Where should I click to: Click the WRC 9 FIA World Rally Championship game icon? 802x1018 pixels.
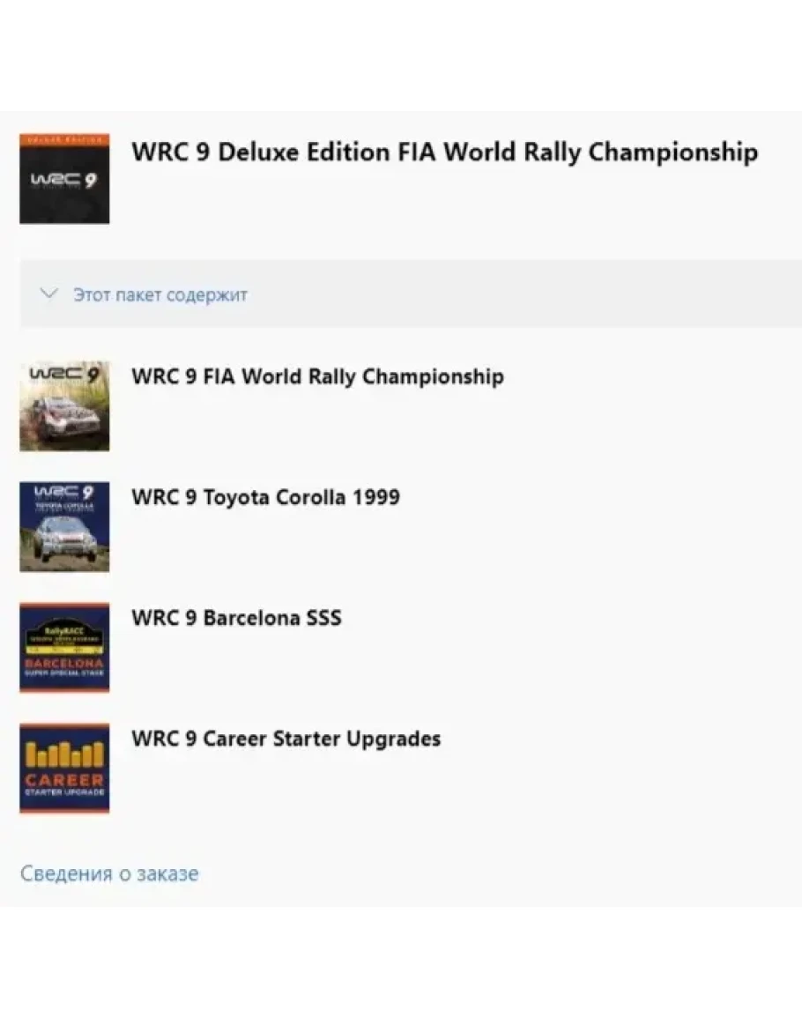pos(64,405)
